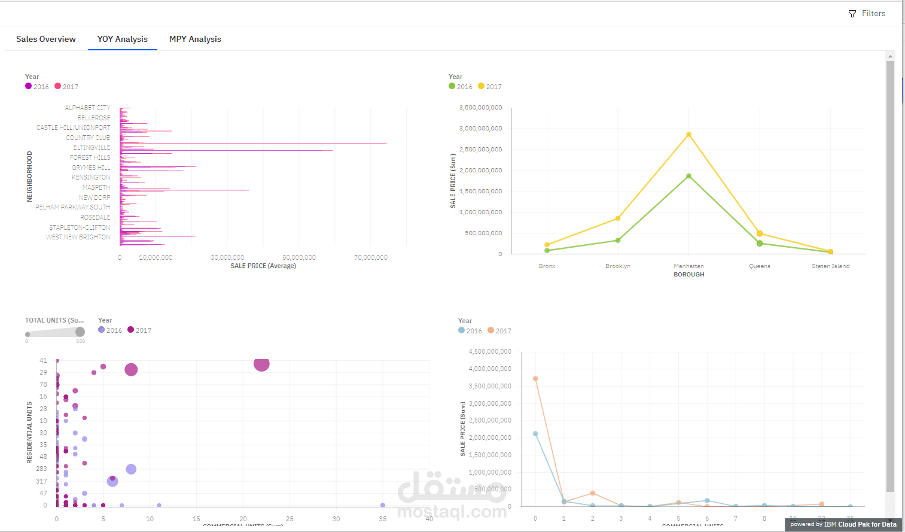Toggle 2017 magenta legend in bubble chart

[x=139, y=330]
